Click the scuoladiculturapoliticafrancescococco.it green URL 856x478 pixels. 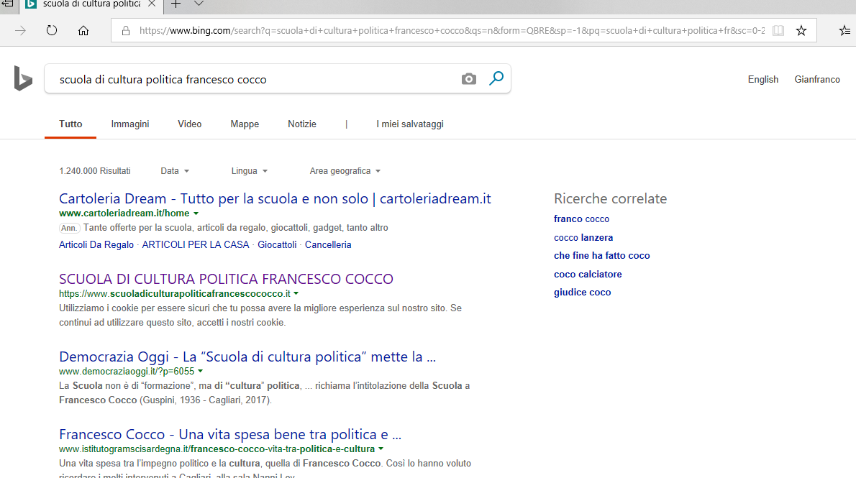tap(175, 293)
